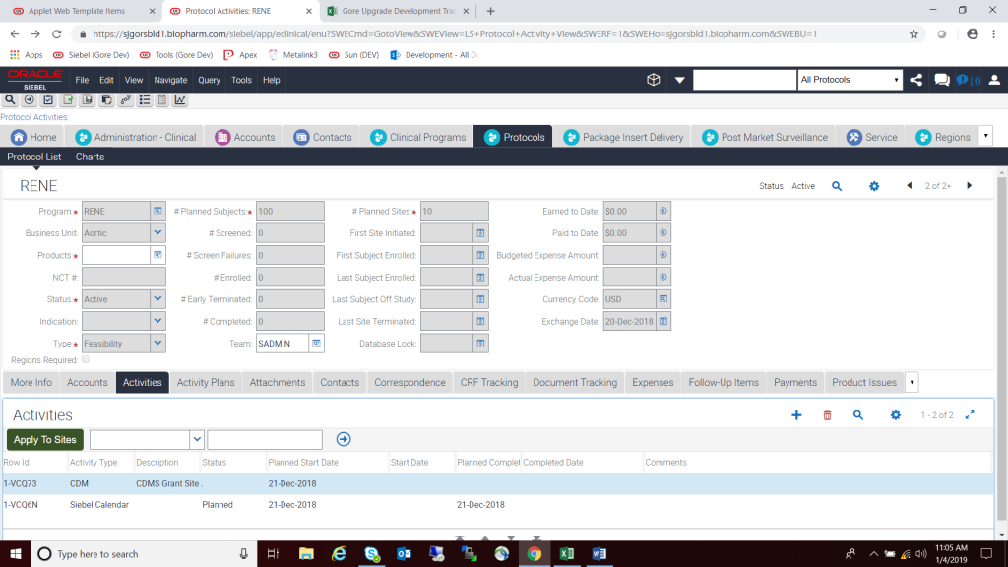Toggle the Regions Required checkbox
This screenshot has height=567, width=1008.
coord(86,360)
